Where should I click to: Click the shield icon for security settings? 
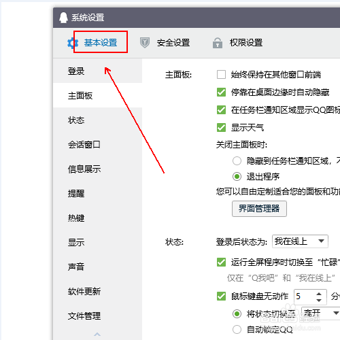pyautogui.click(x=145, y=43)
